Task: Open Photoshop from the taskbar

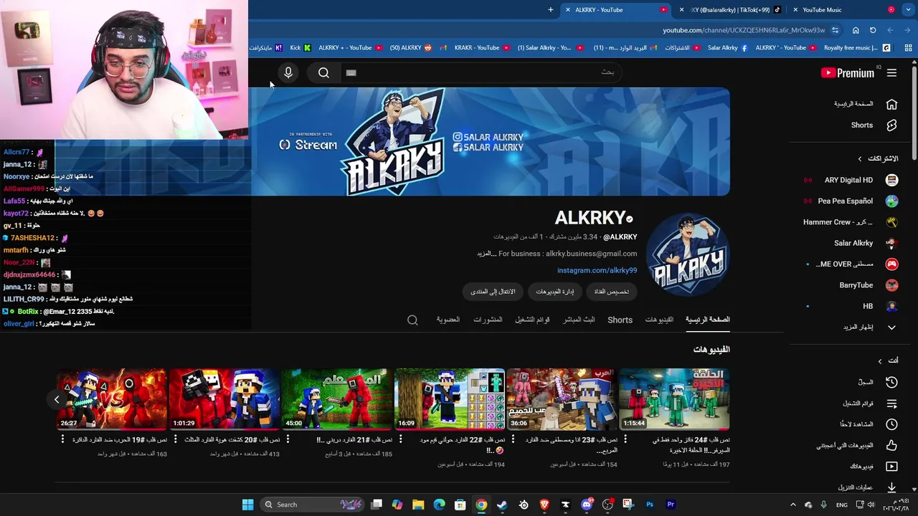Action: pos(650,505)
